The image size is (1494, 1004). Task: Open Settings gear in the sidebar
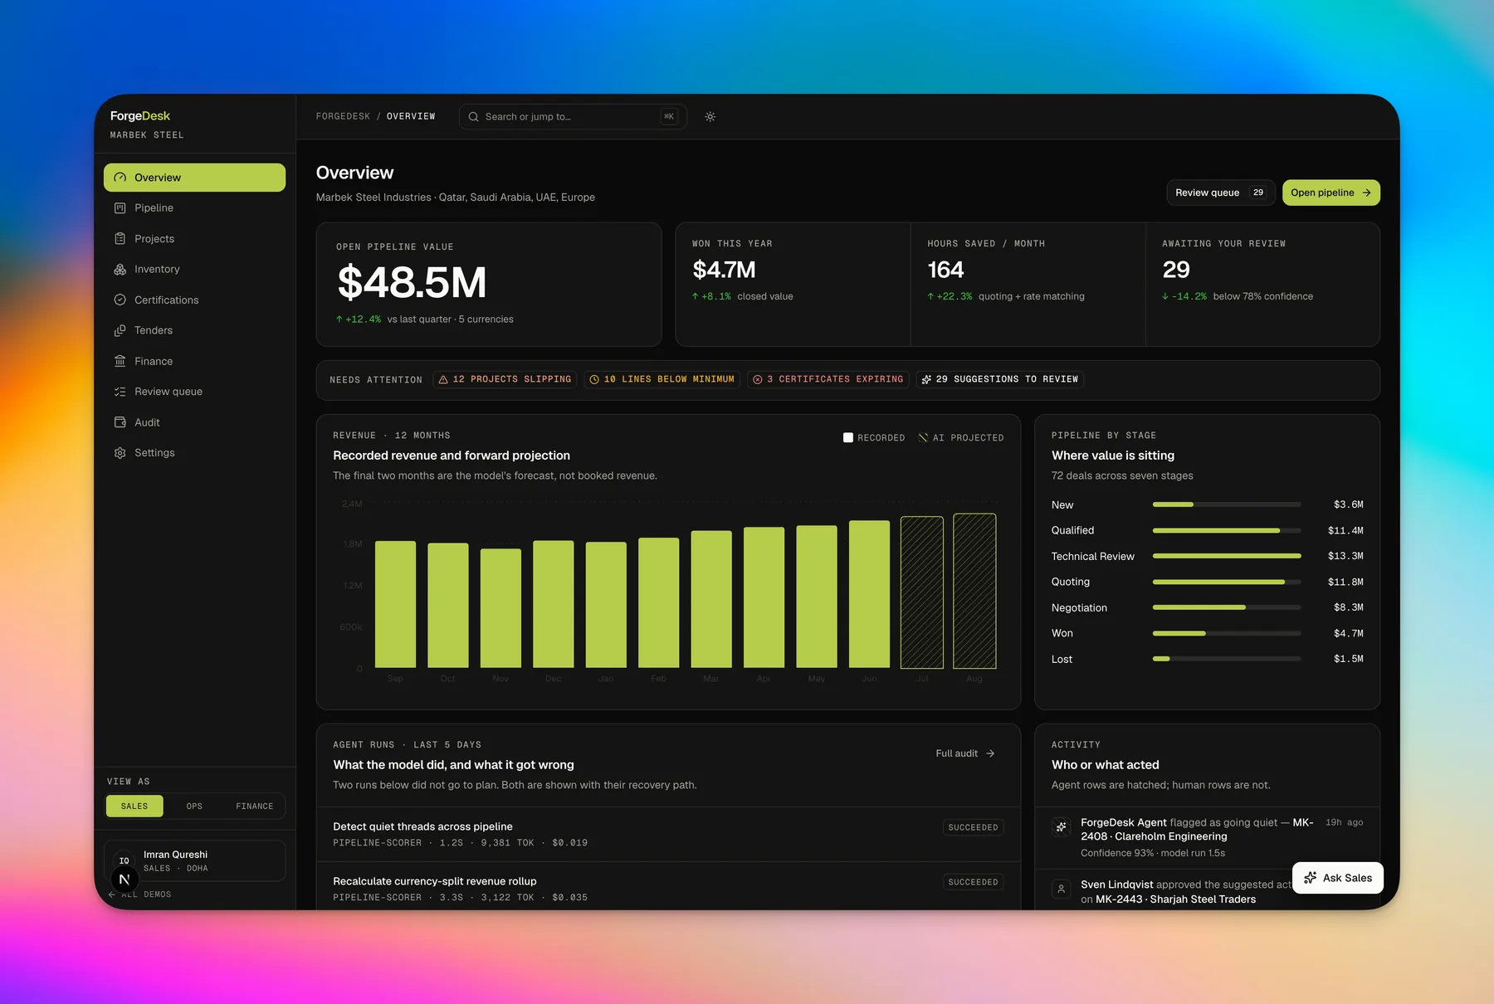120,453
